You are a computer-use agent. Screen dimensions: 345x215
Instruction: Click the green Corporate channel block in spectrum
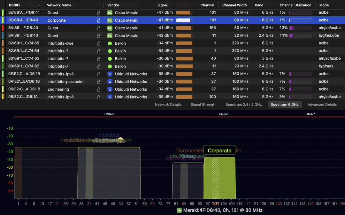(x=219, y=178)
